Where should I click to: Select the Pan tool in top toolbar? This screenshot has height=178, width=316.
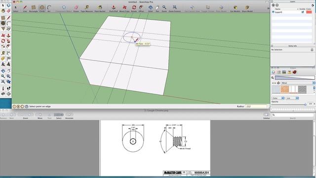(x=158, y=8)
